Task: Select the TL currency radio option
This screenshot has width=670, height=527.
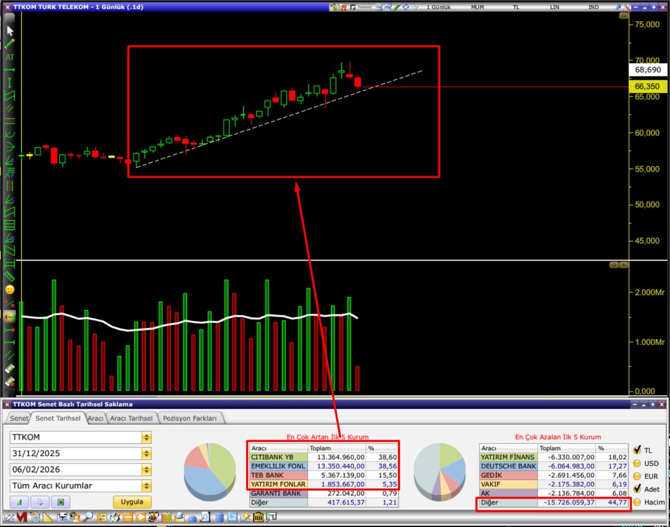Action: click(x=637, y=450)
